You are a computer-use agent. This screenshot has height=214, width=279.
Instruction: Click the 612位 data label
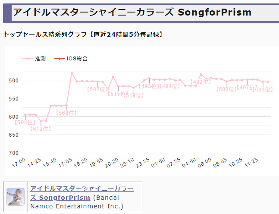coord(41,129)
